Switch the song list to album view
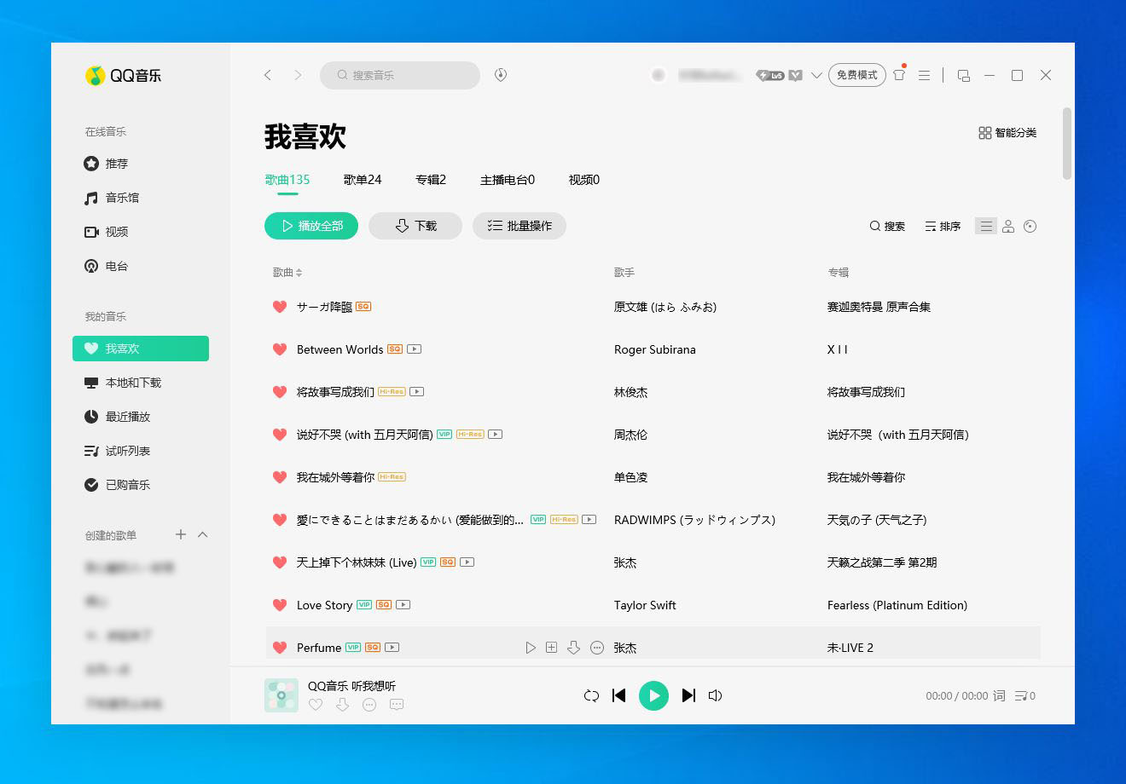This screenshot has width=1126, height=784. [1030, 226]
